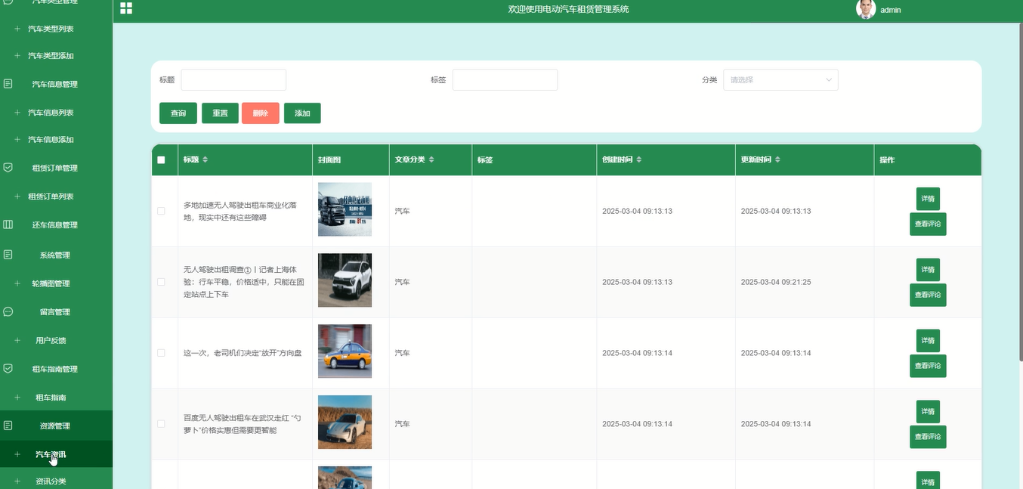
Task: Toggle the 租车指南管理 menu group
Action: tap(54, 369)
